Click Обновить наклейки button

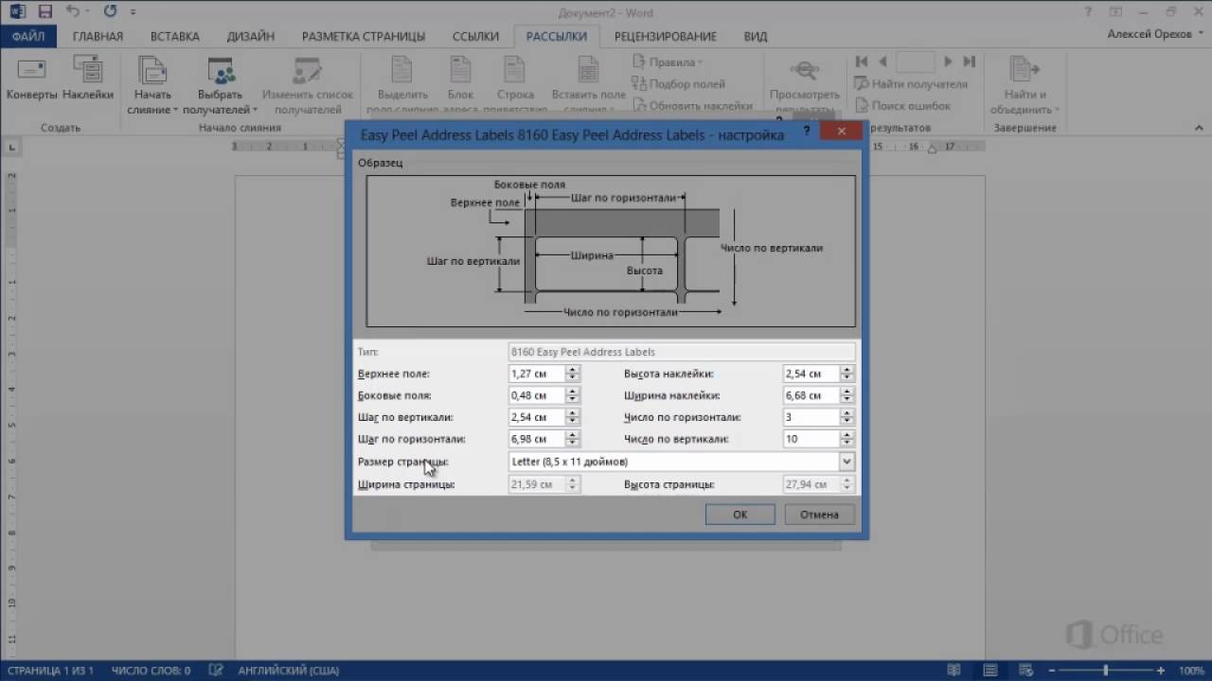click(693, 106)
